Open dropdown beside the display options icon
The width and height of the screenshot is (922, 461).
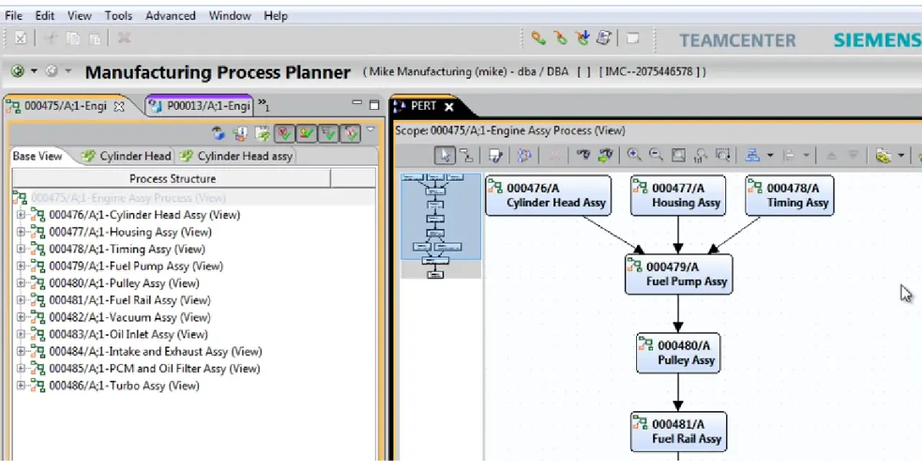click(901, 156)
